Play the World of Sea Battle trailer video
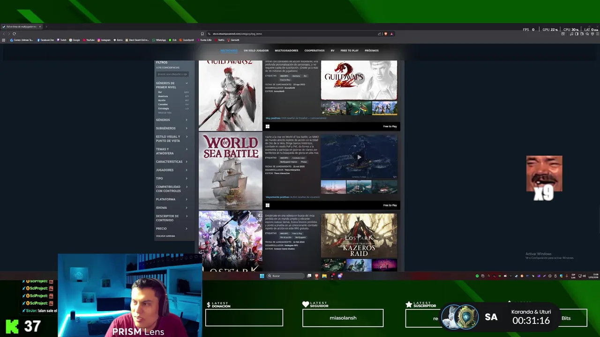The image size is (600, 337). pyautogui.click(x=359, y=157)
